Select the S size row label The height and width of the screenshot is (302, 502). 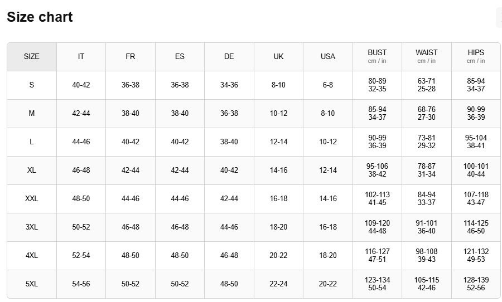[x=32, y=85]
